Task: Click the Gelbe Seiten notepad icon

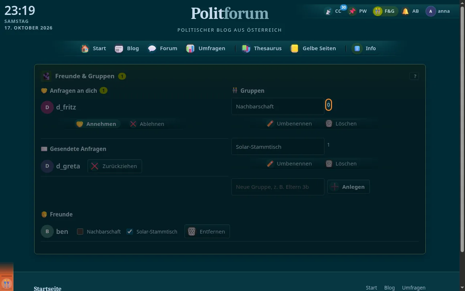Action: (x=295, y=48)
